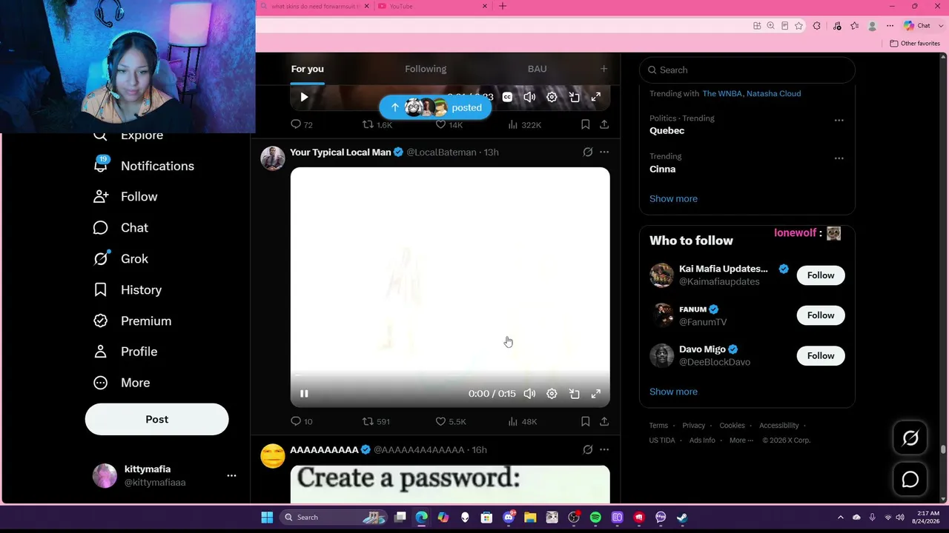Repost the post with 1.6K reposts
949x533 pixels.
pos(377,124)
